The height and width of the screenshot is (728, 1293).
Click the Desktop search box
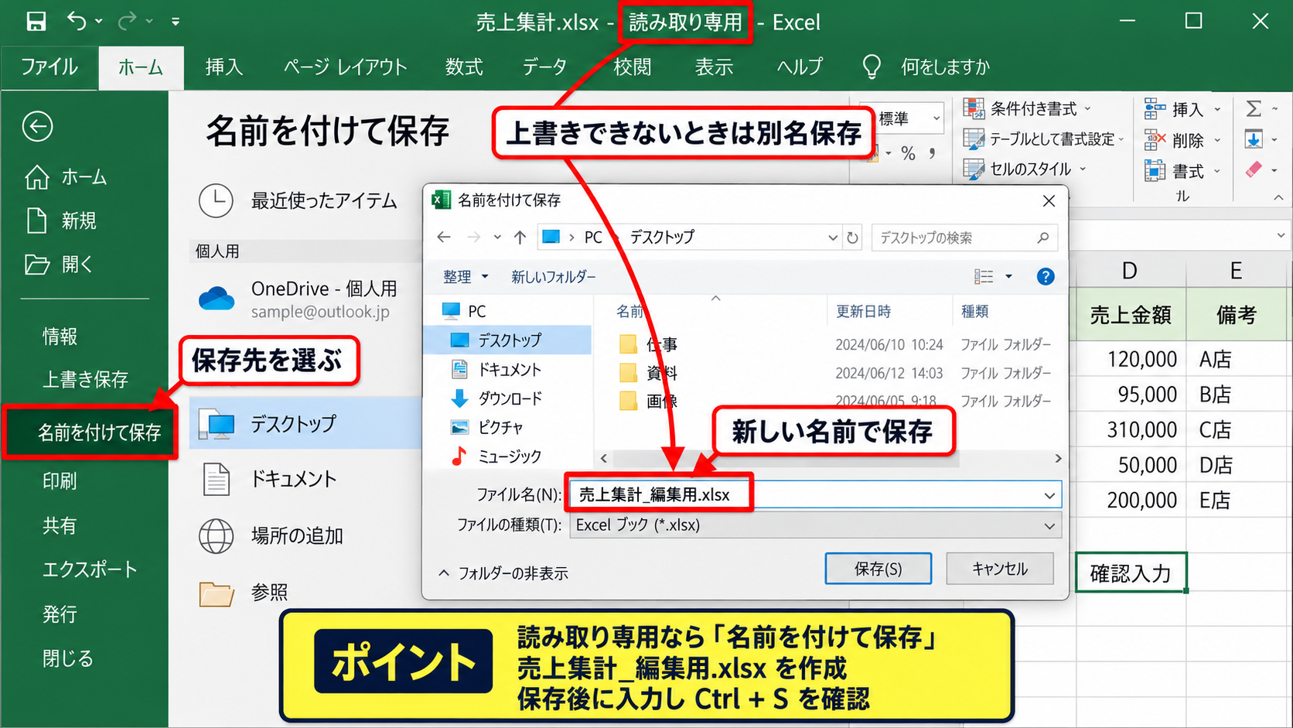964,238
